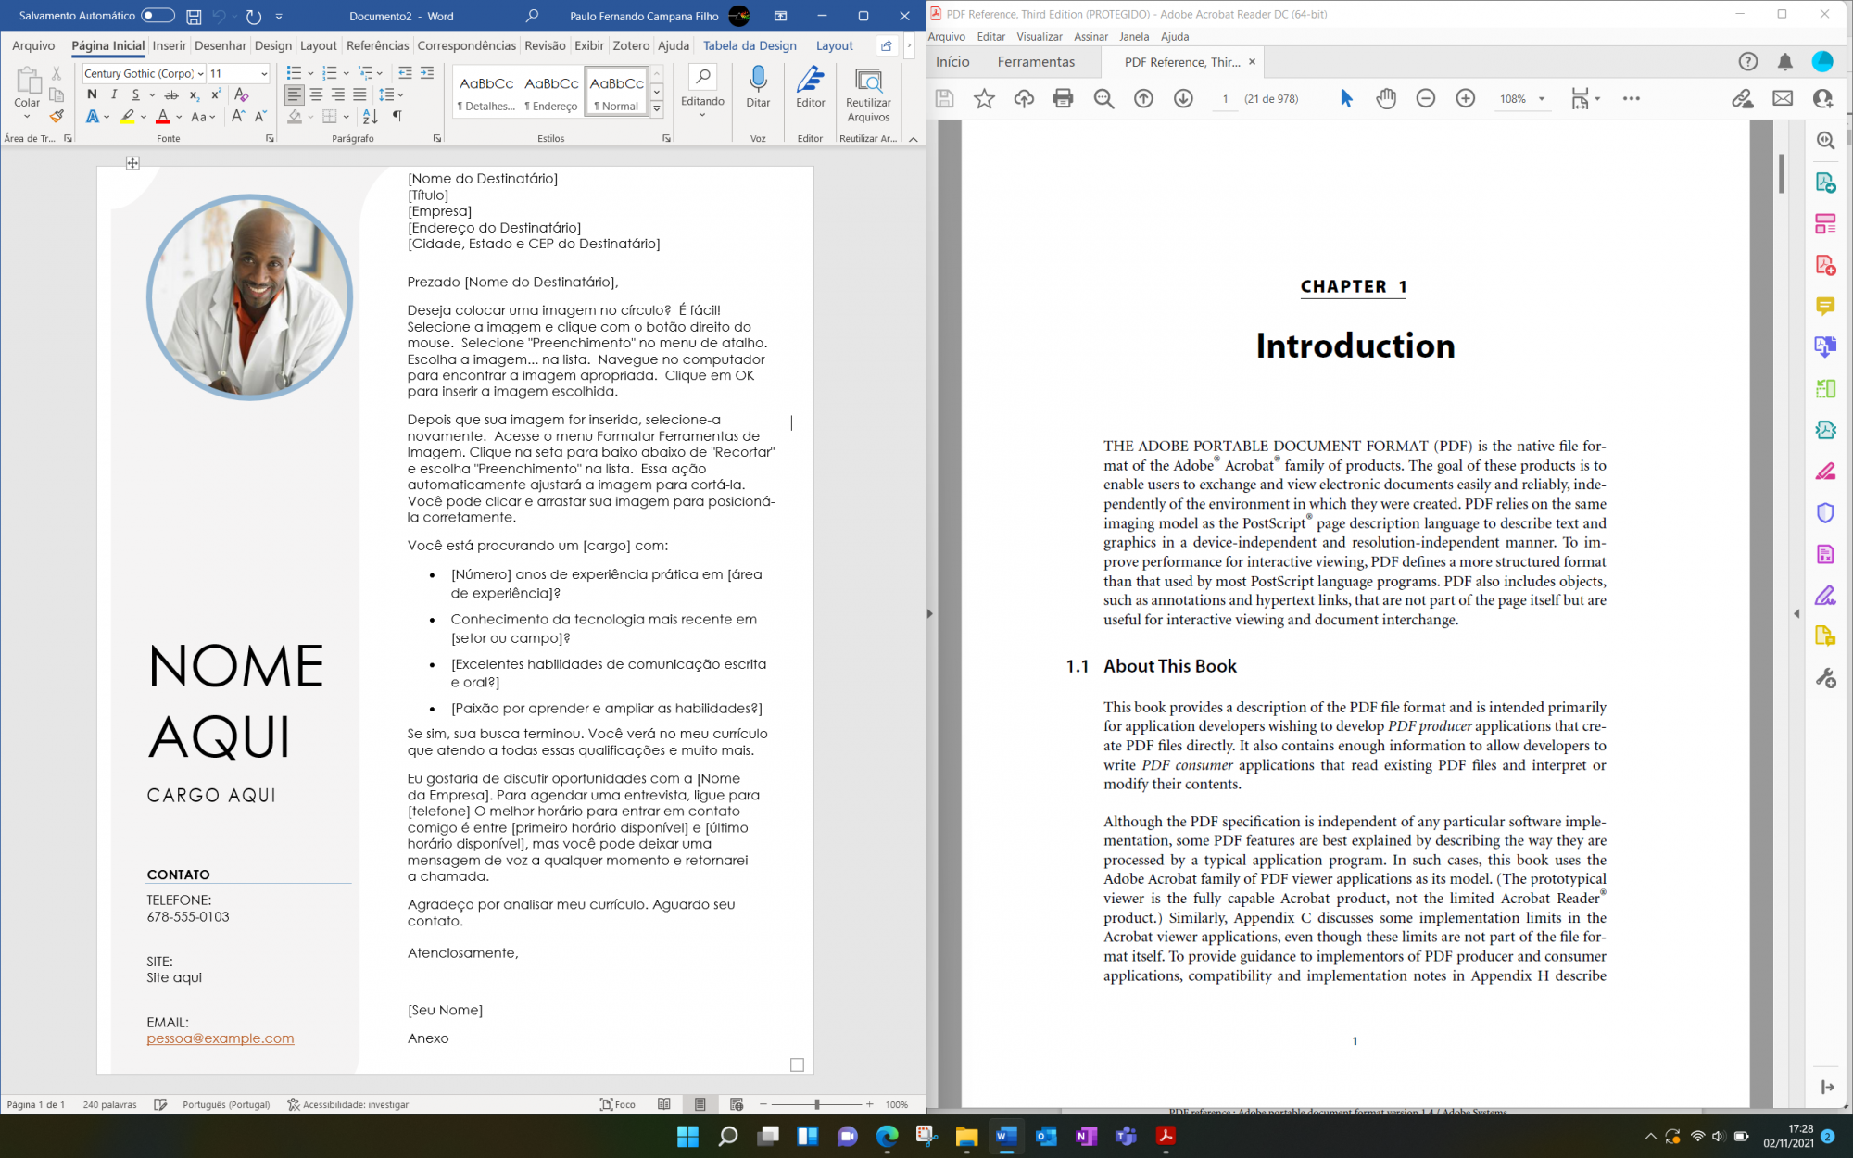Click the show paragraph marks pilcrow icon
The image size is (1853, 1158).
tap(397, 117)
